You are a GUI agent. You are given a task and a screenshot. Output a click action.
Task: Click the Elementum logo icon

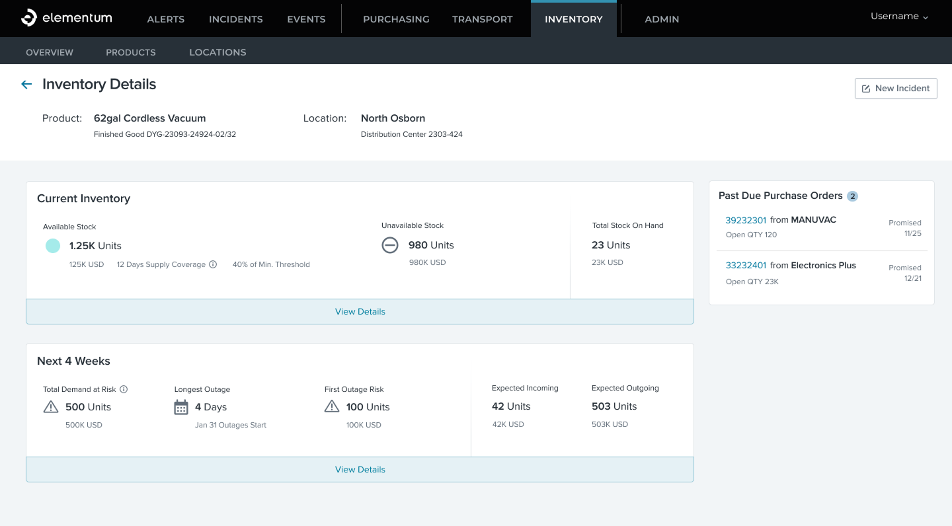(x=28, y=18)
